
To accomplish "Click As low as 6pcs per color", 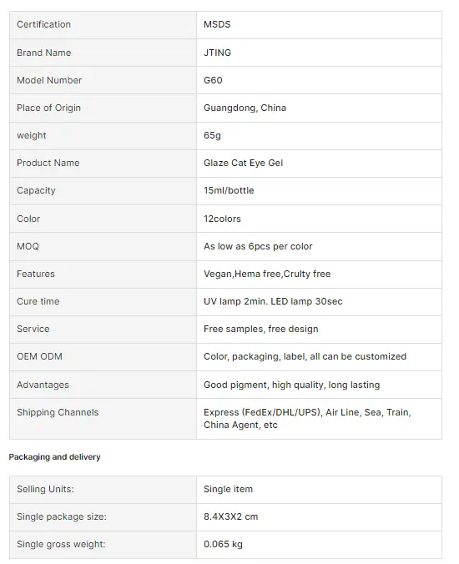I will pyautogui.click(x=258, y=246).
